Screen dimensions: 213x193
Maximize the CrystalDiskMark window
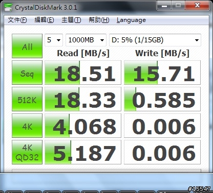[x=178, y=6]
